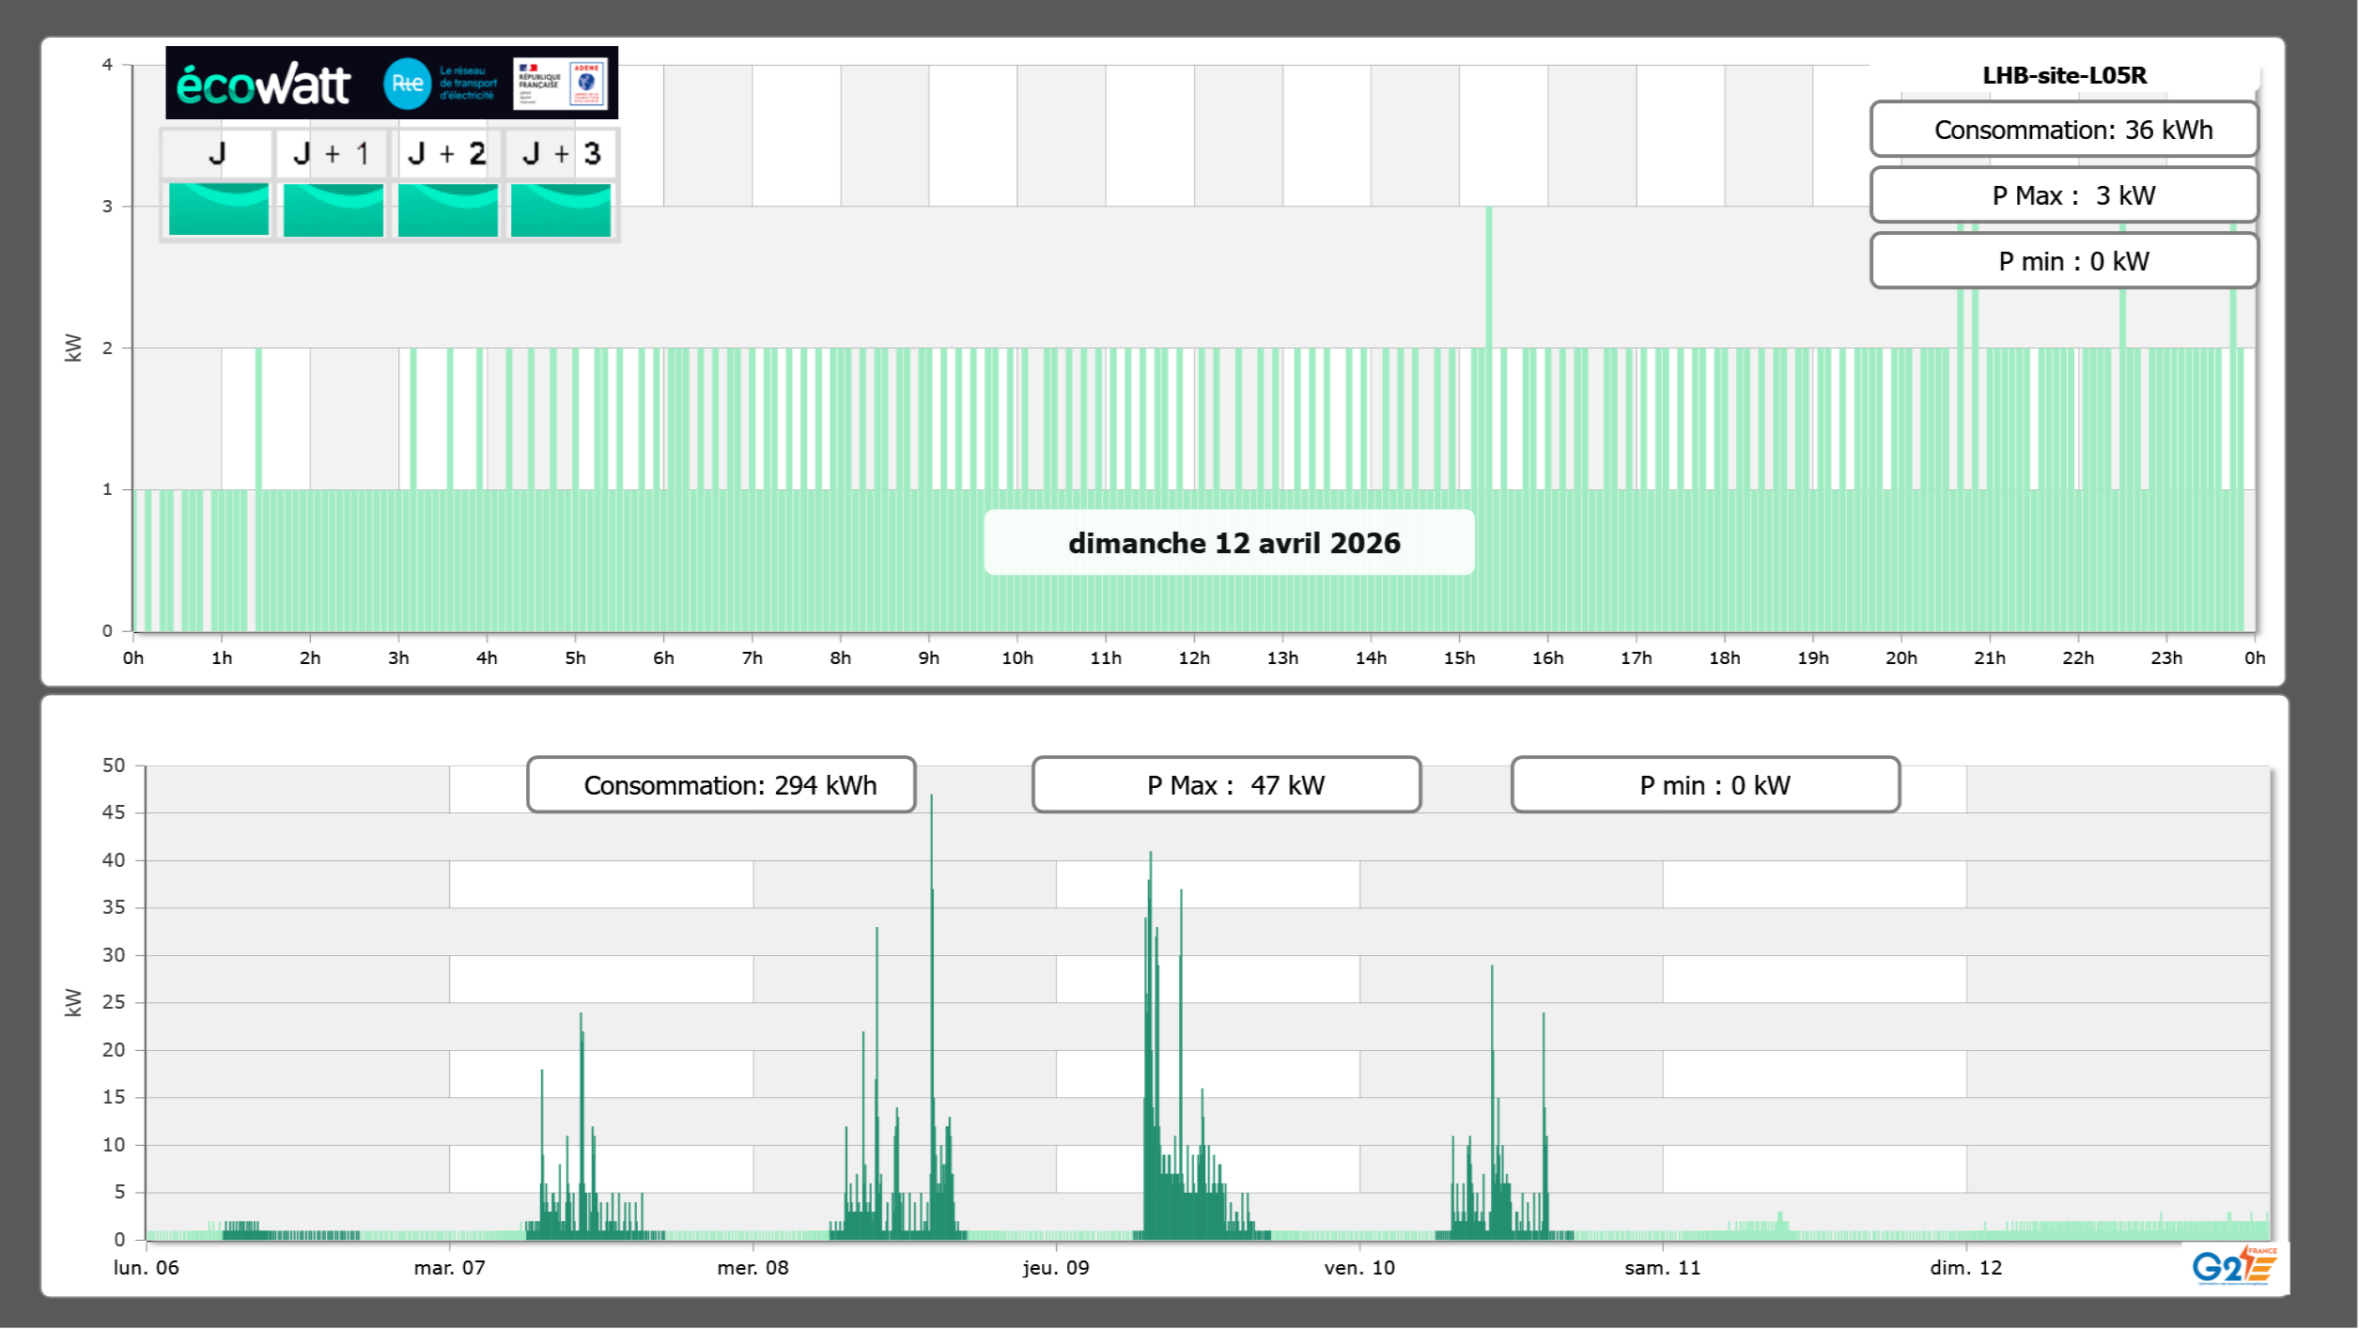2359x1329 pixels.
Task: Click the P Max : 3 kW box
Action: (x=2063, y=195)
